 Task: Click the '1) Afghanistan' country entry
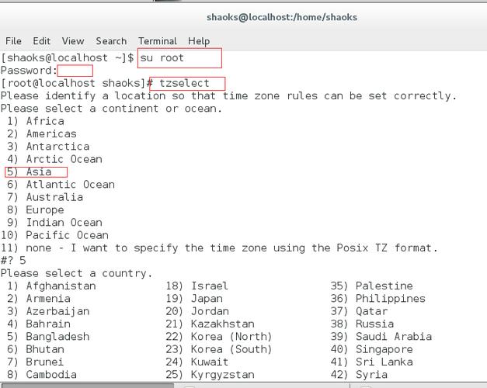(51, 286)
